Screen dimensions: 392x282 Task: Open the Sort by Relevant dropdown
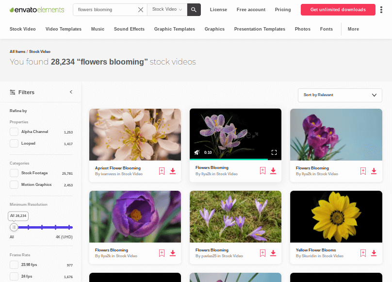(x=340, y=95)
